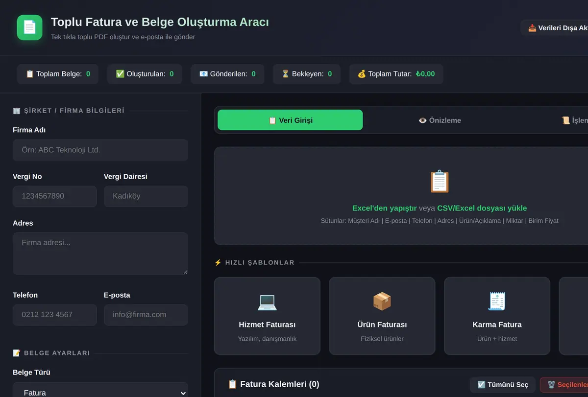Focus the Adres text area
The width and height of the screenshot is (588, 397).
coord(100,254)
